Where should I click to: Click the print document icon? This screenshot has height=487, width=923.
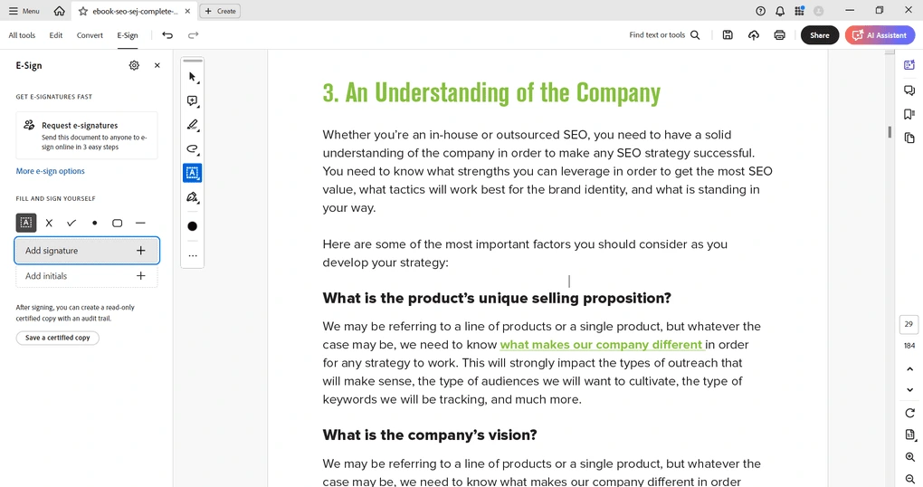[779, 35]
